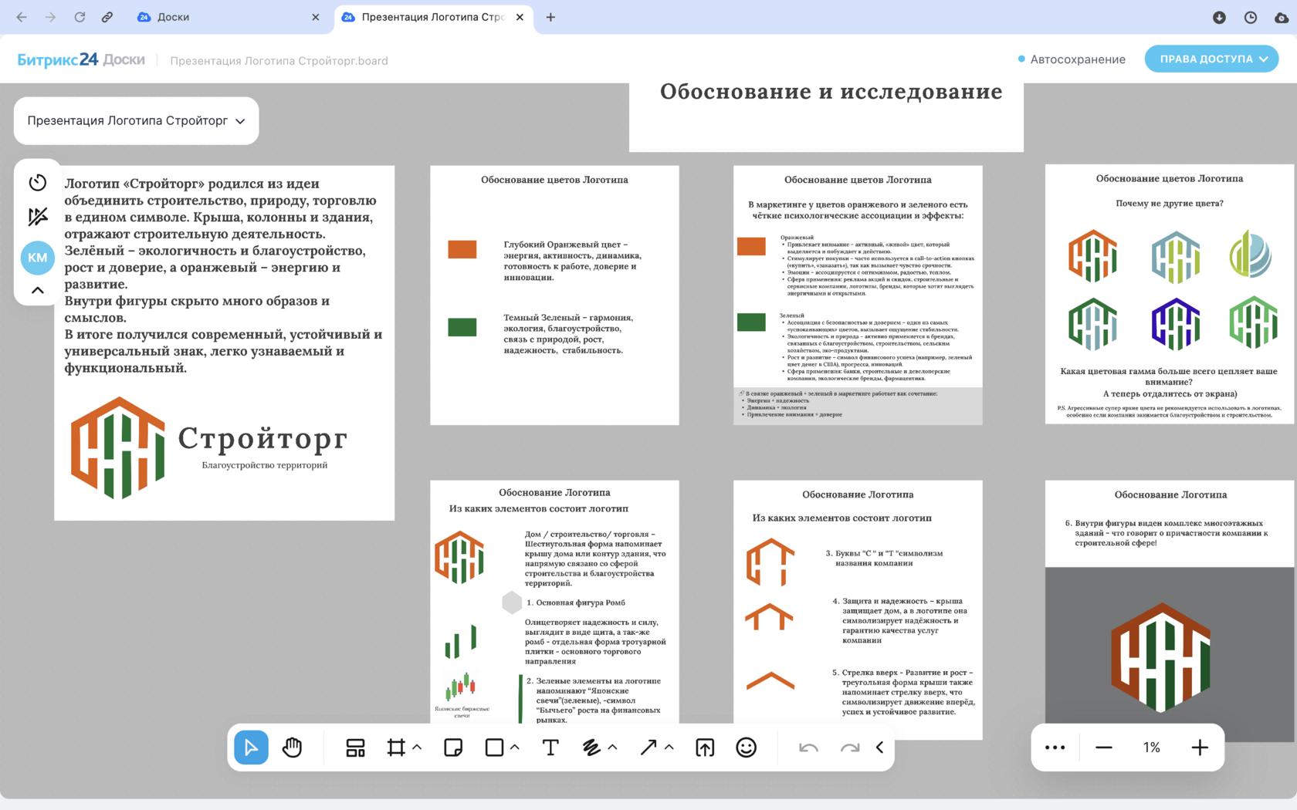
Task: Click the Презентация Логотипа Стройторг.board file name
Action: click(279, 61)
